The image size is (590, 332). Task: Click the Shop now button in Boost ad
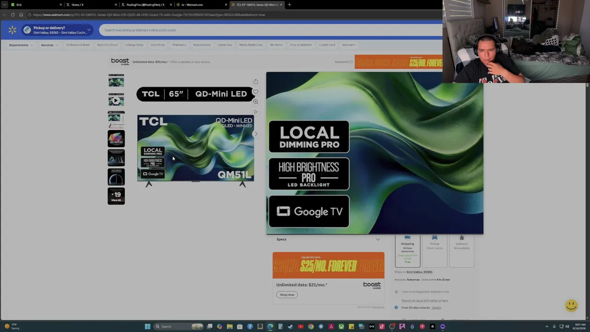pyautogui.click(x=287, y=295)
